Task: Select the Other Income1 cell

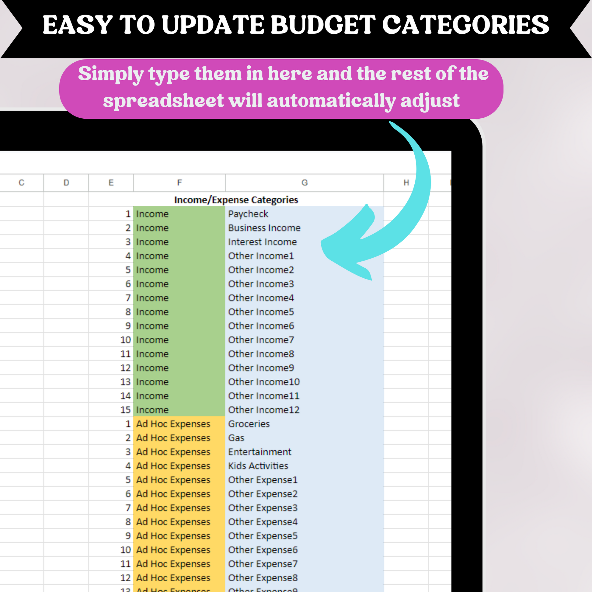Action: tap(304, 256)
